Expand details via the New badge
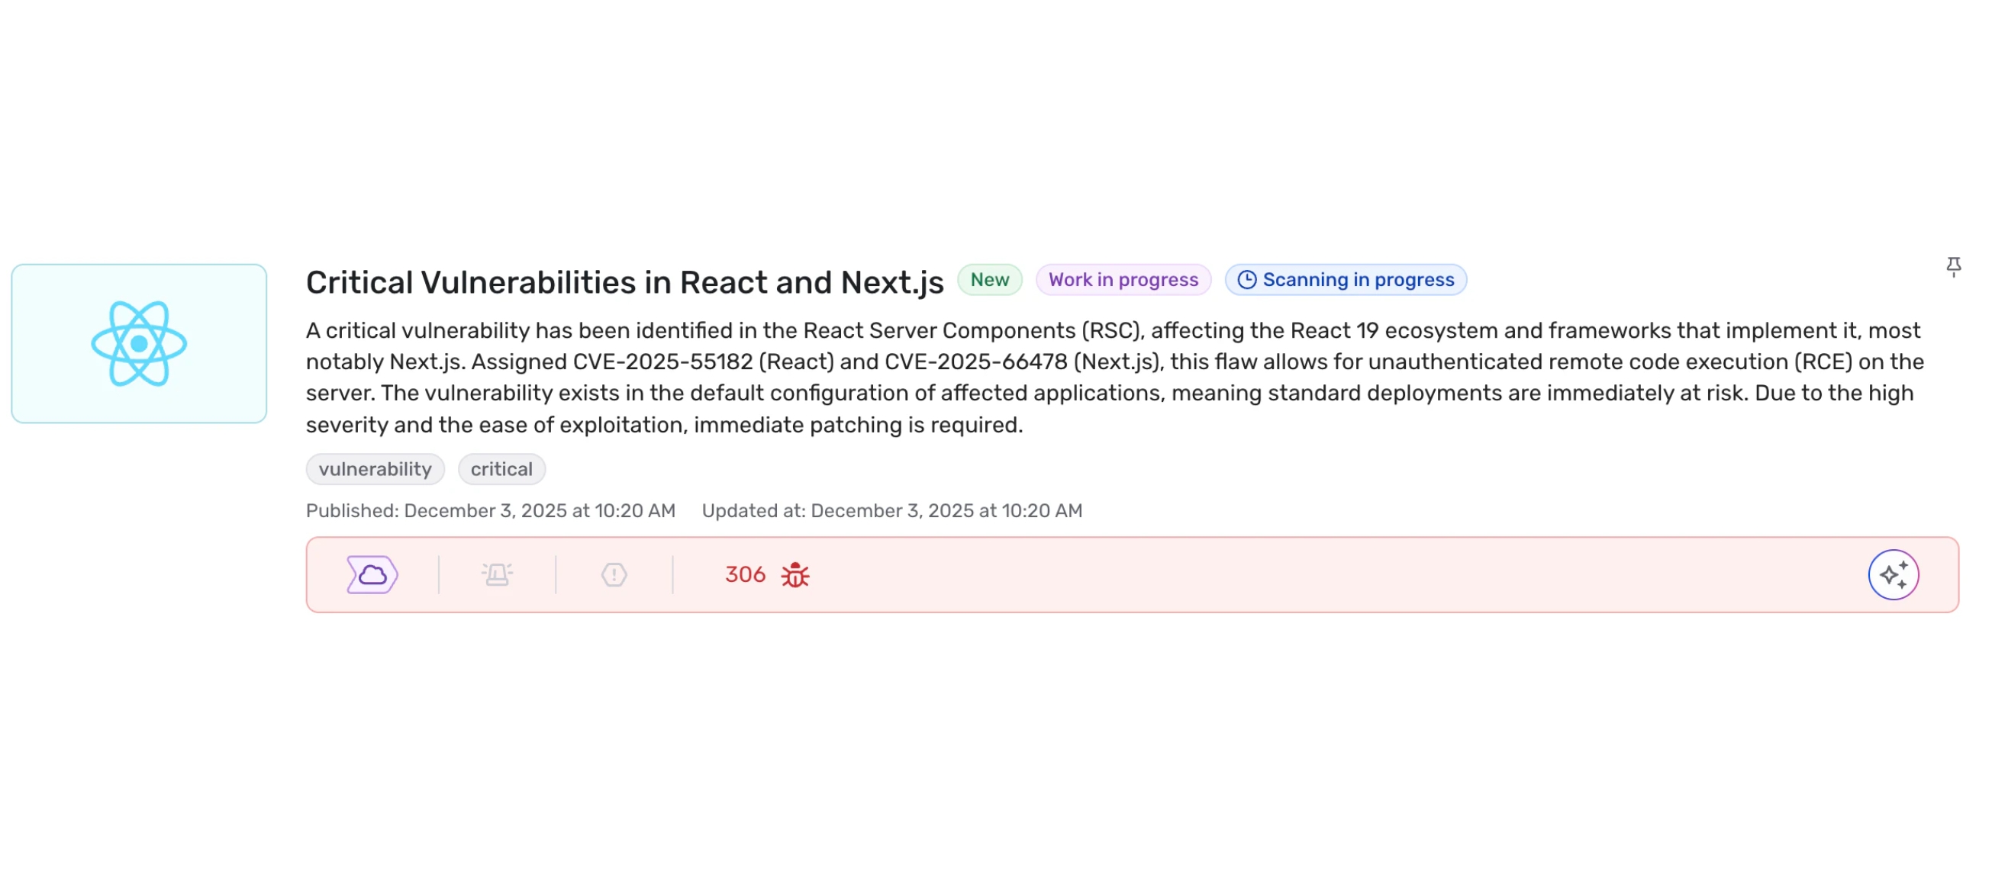Image resolution: width=1992 pixels, height=871 pixels. (x=989, y=280)
